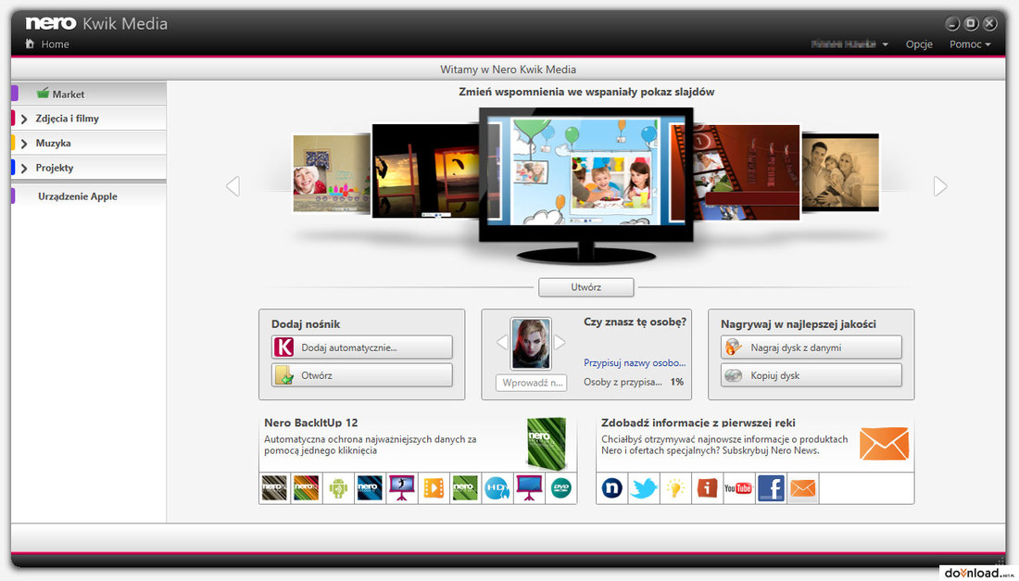Click the green Nero BackItUp product box image
Screen dimensions: 1019x581
click(547, 443)
